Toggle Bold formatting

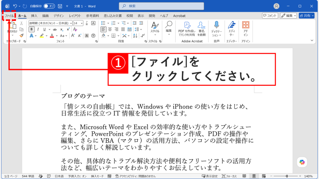(x=31, y=30)
